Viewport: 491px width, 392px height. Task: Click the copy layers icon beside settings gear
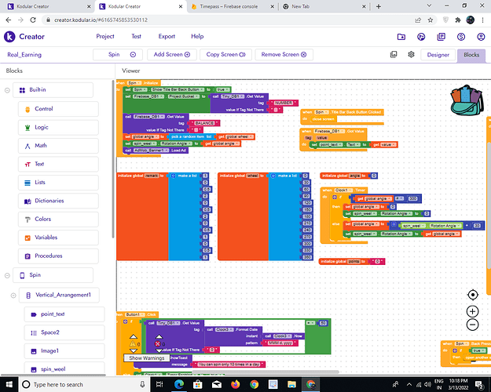(x=394, y=54)
